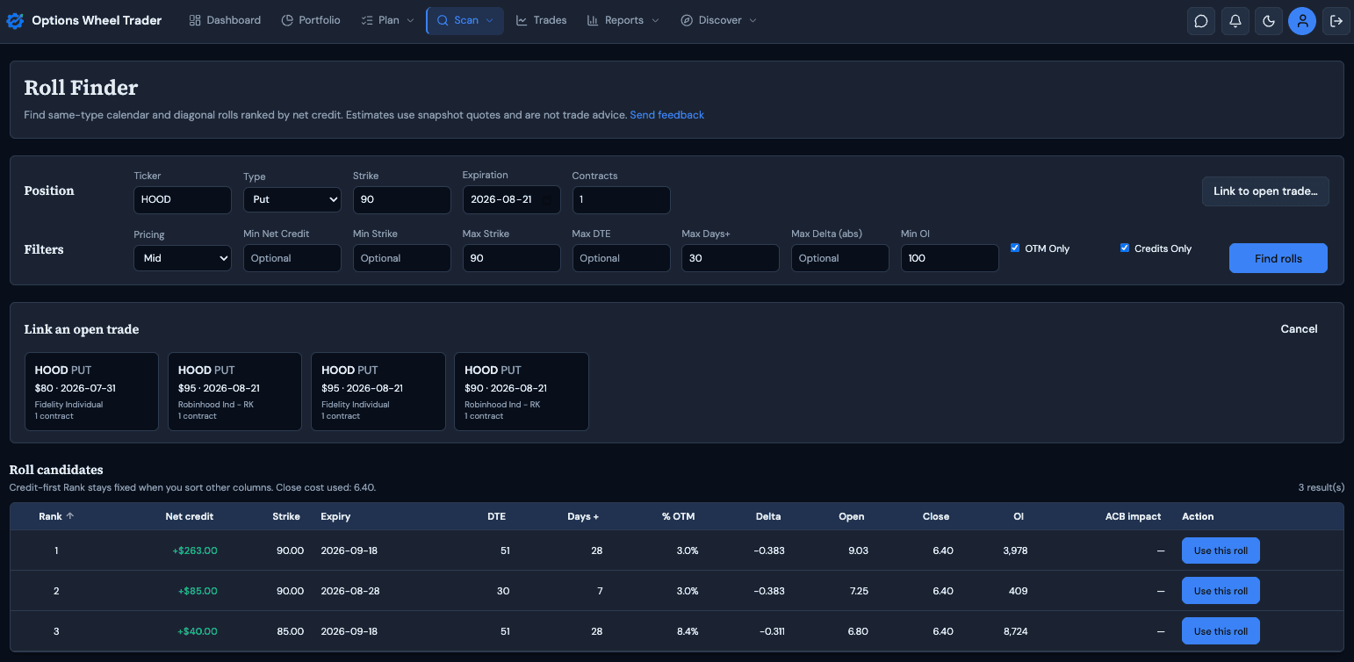This screenshot has height=662, width=1354.
Task: Click the logout icon
Action: [1336, 21]
